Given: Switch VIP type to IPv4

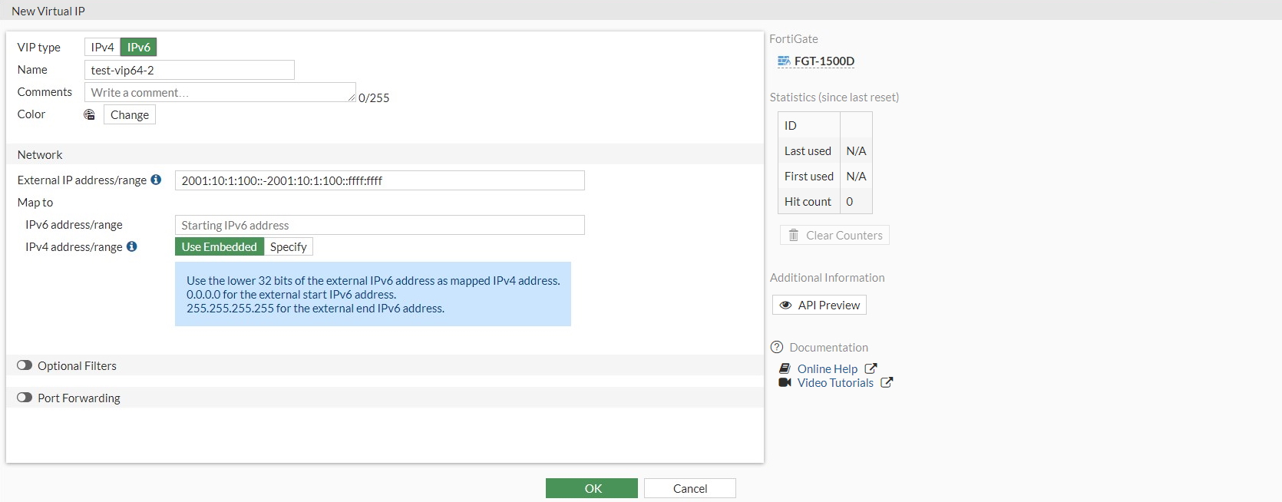Looking at the screenshot, I should coord(102,47).
